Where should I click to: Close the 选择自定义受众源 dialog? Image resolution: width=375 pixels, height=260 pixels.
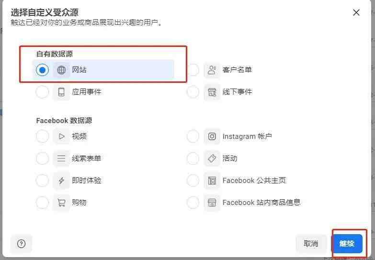(356, 12)
